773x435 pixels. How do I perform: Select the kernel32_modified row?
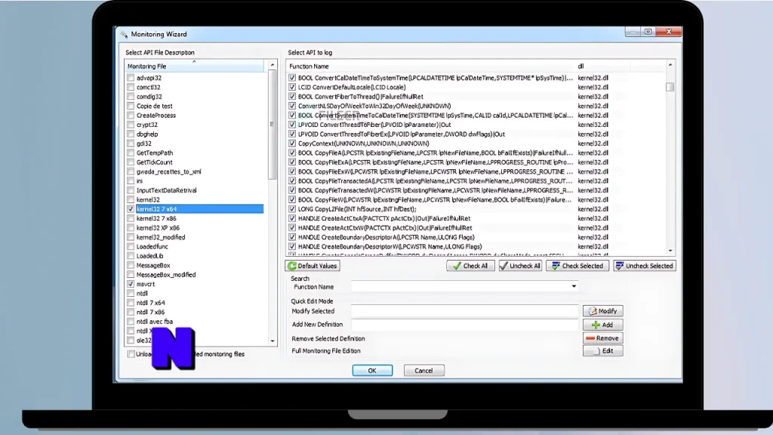195,237
